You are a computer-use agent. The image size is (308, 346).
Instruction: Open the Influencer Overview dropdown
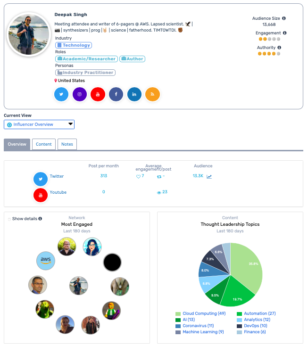coord(39,124)
